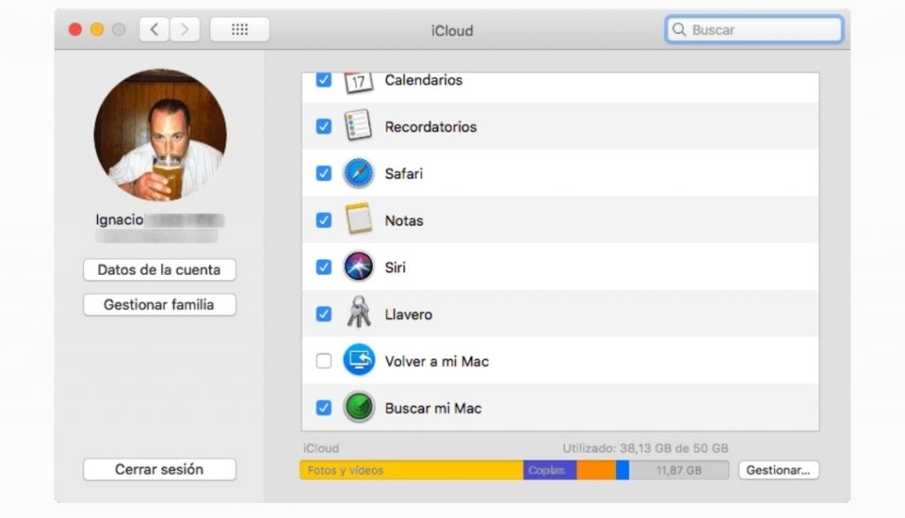Screen dimensions: 905x518
Task: Click purple Copias storage segment
Action: pos(550,470)
